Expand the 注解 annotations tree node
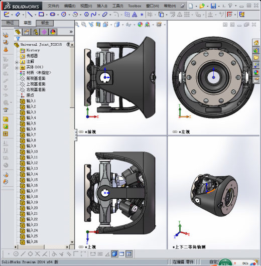This screenshot has height=266, width=261. (17, 62)
